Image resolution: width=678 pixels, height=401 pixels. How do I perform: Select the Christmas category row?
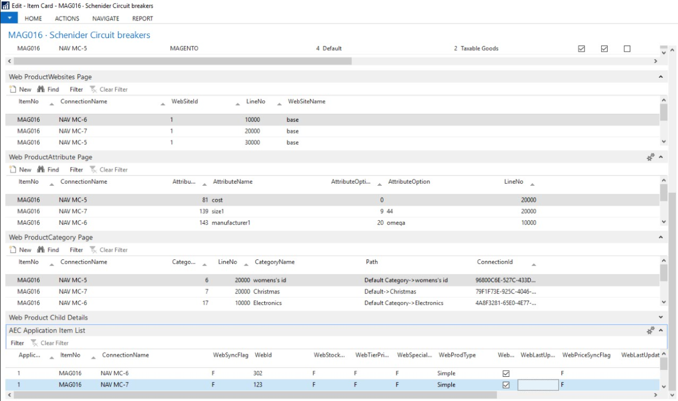pos(267,291)
